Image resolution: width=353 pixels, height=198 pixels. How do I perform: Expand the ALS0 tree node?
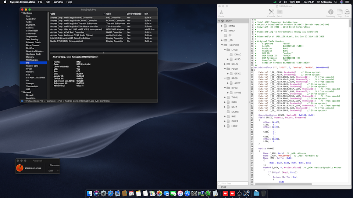point(228,59)
